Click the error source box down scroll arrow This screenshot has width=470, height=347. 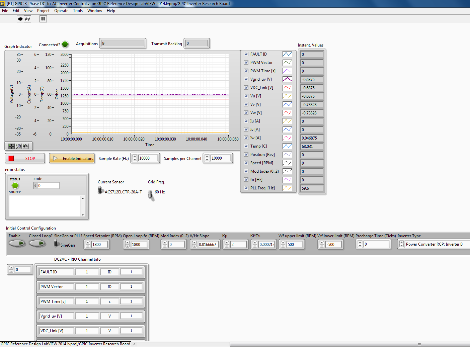click(83, 215)
